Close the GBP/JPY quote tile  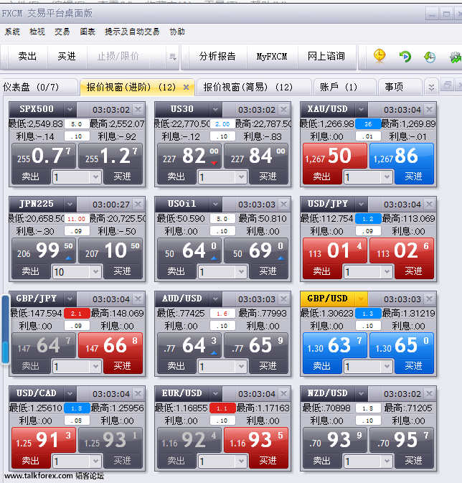(x=138, y=299)
